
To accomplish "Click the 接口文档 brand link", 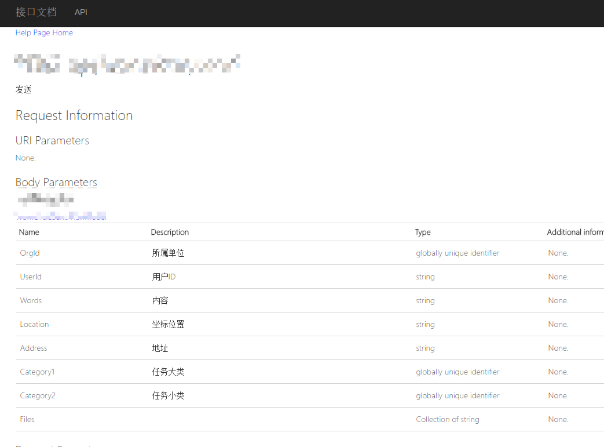I will pyautogui.click(x=36, y=12).
